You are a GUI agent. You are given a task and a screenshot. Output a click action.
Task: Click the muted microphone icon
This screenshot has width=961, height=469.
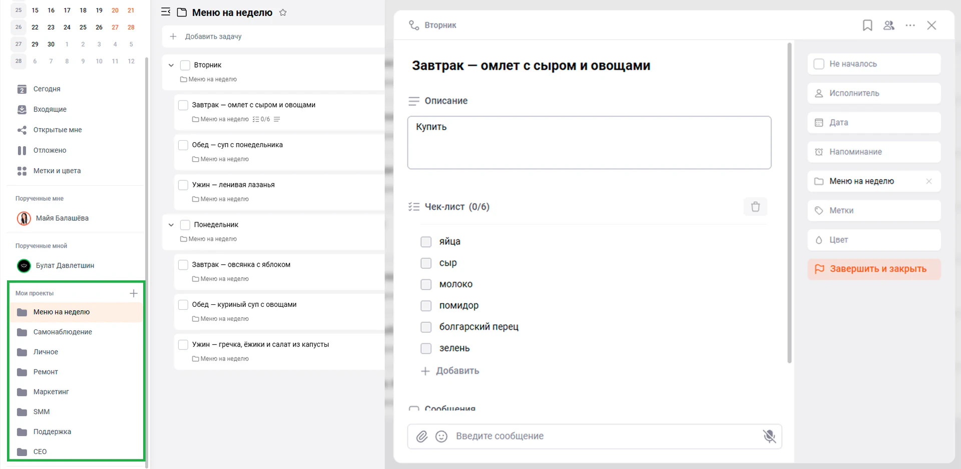(769, 436)
